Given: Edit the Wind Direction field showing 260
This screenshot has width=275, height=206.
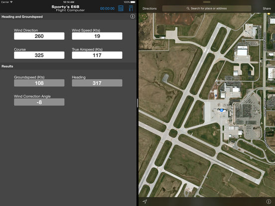Looking at the screenshot, I should coord(39,36).
